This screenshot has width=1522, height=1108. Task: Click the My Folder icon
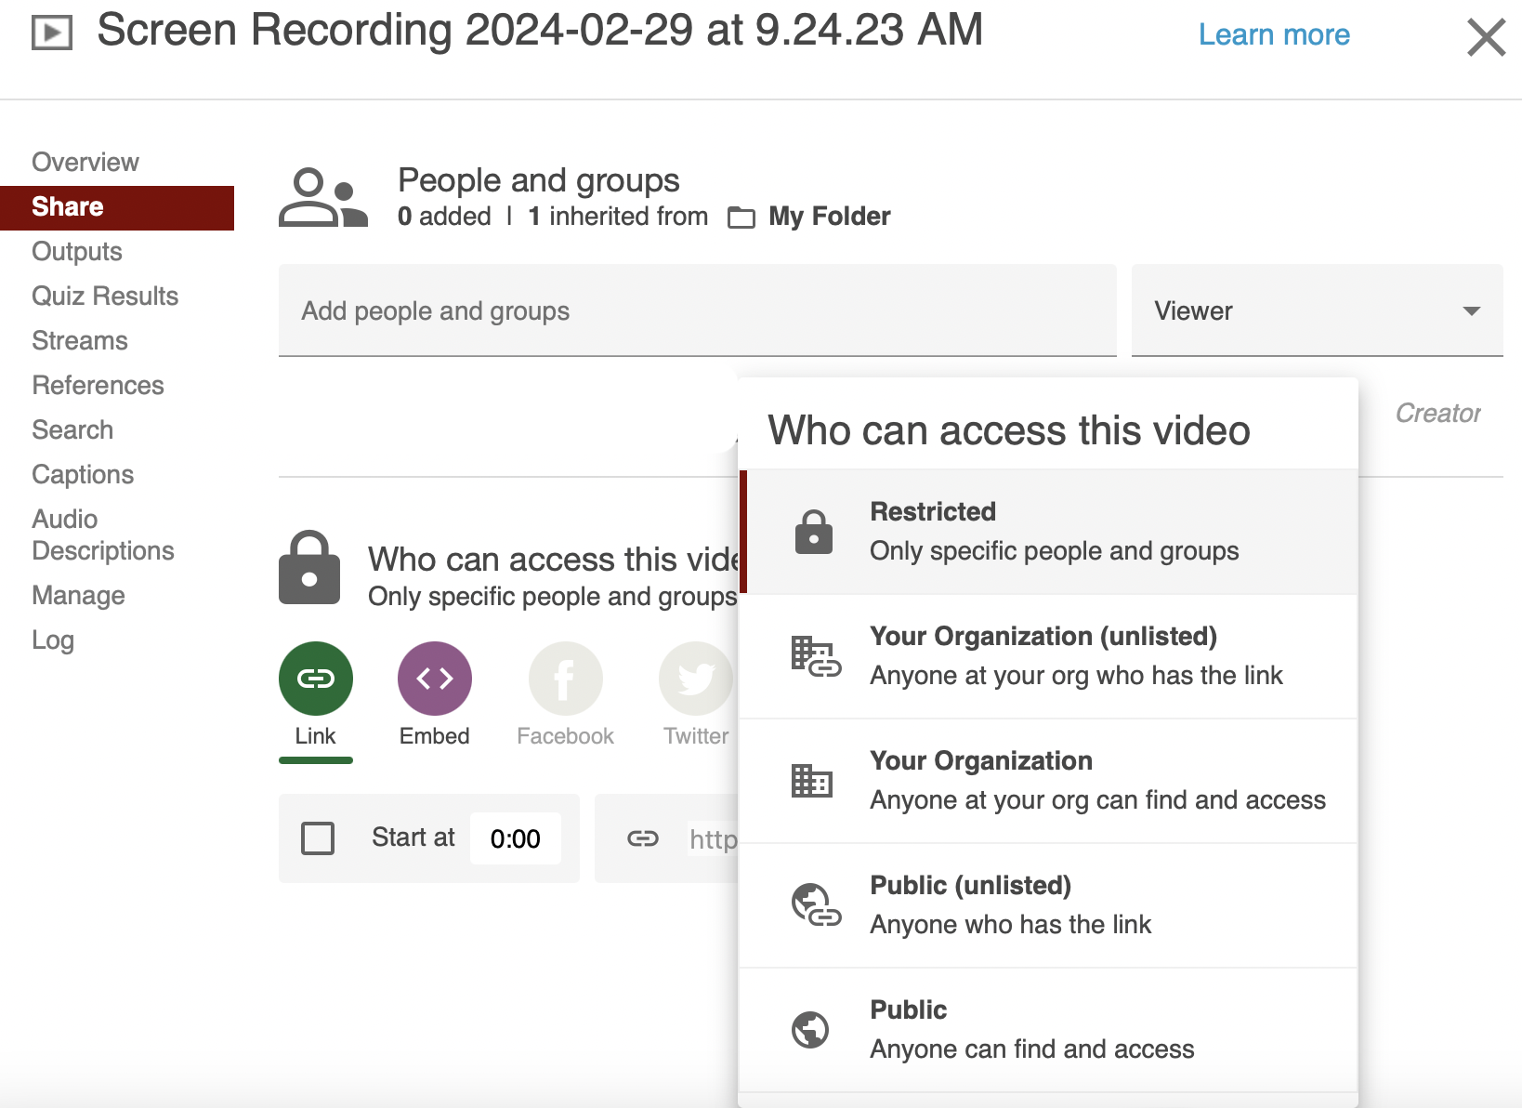click(x=741, y=218)
